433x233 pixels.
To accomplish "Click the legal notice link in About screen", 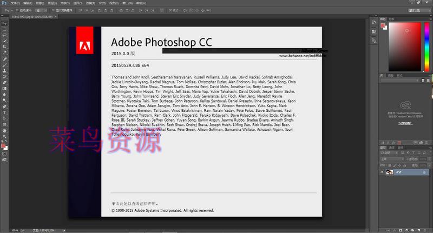I will click(x=134, y=203).
